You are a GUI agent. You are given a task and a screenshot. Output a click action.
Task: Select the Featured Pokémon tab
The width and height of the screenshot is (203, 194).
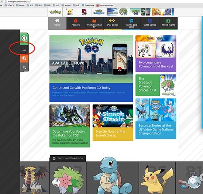[x=68, y=158]
